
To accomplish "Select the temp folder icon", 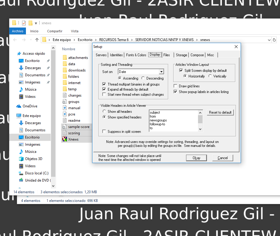I will tap(65, 89).
